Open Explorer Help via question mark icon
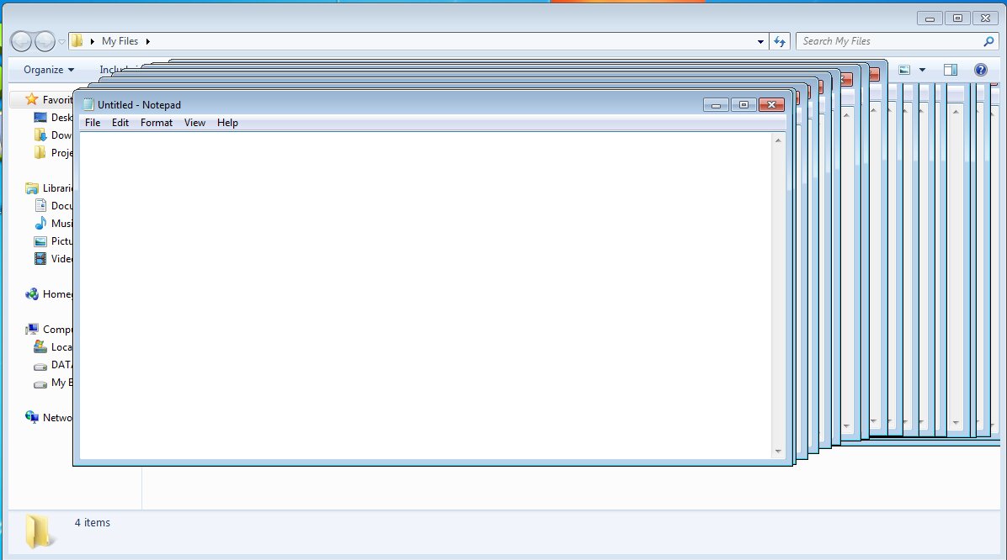Viewport: 1007px width, 560px height. 981,70
